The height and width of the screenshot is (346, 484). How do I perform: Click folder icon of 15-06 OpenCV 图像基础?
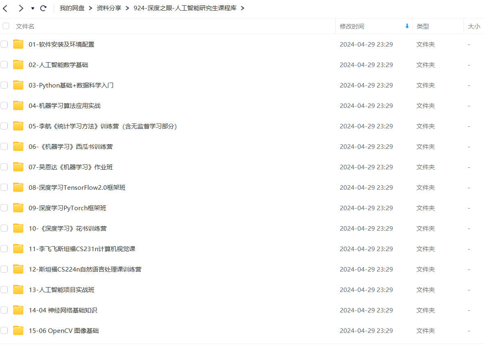[18, 330]
